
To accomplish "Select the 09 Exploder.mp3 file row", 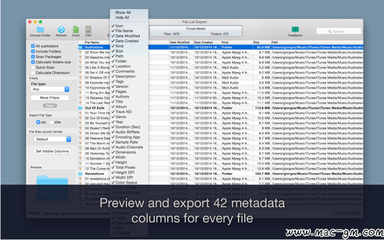I will click(221, 83).
